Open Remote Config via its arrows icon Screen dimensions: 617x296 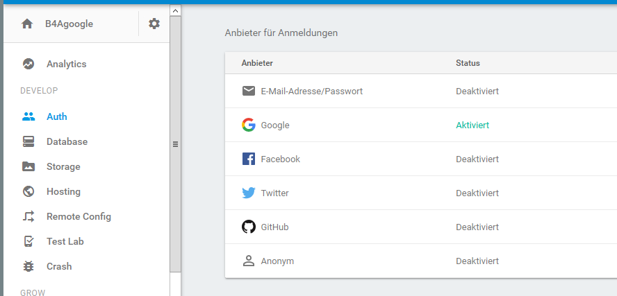click(x=28, y=216)
